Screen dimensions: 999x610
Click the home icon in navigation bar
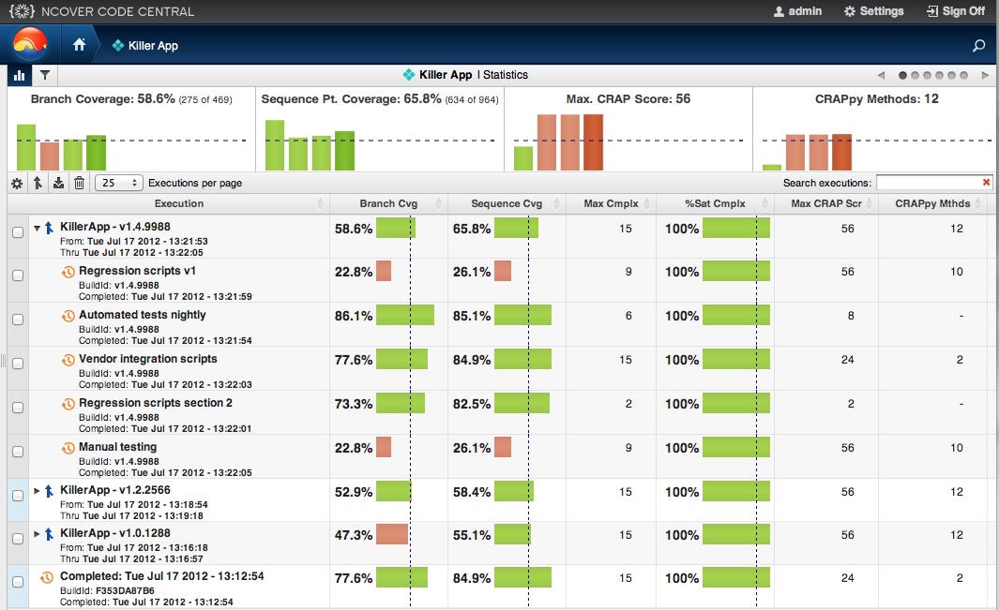click(80, 45)
